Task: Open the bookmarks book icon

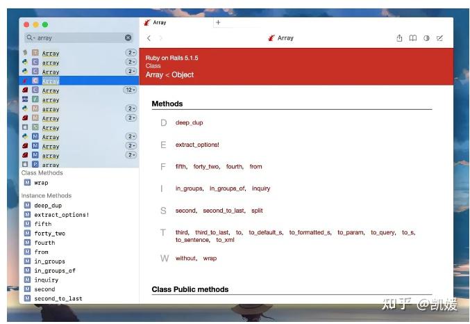Action: (413, 38)
